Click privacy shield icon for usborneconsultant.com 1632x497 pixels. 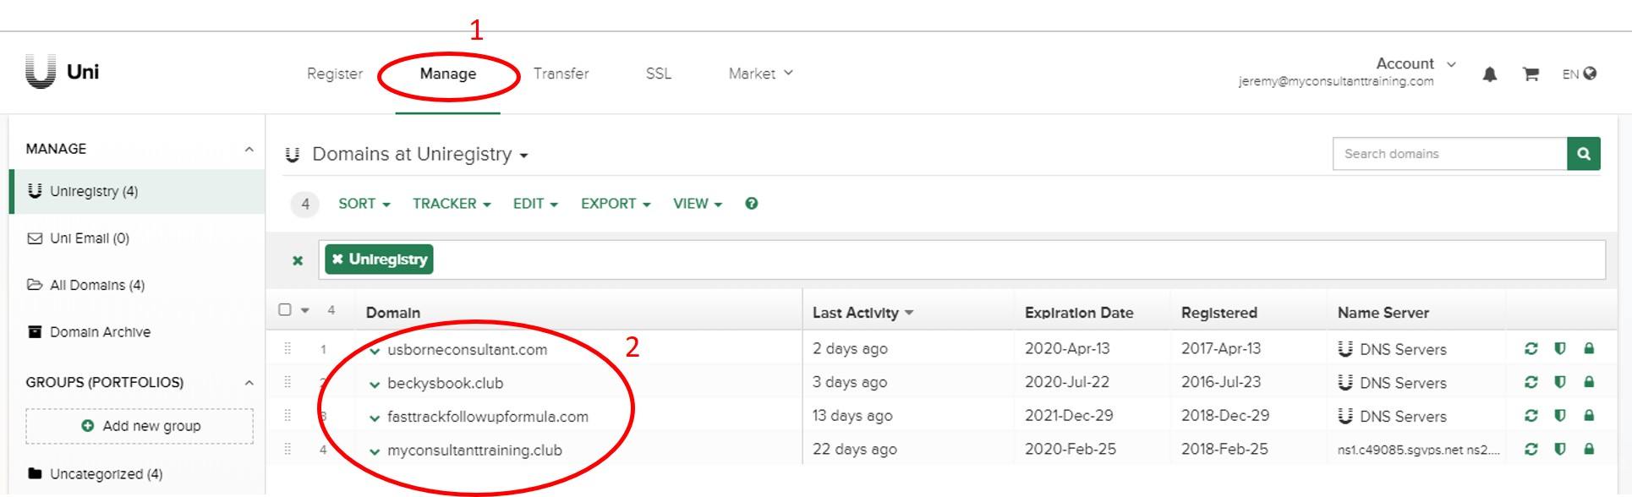1560,348
